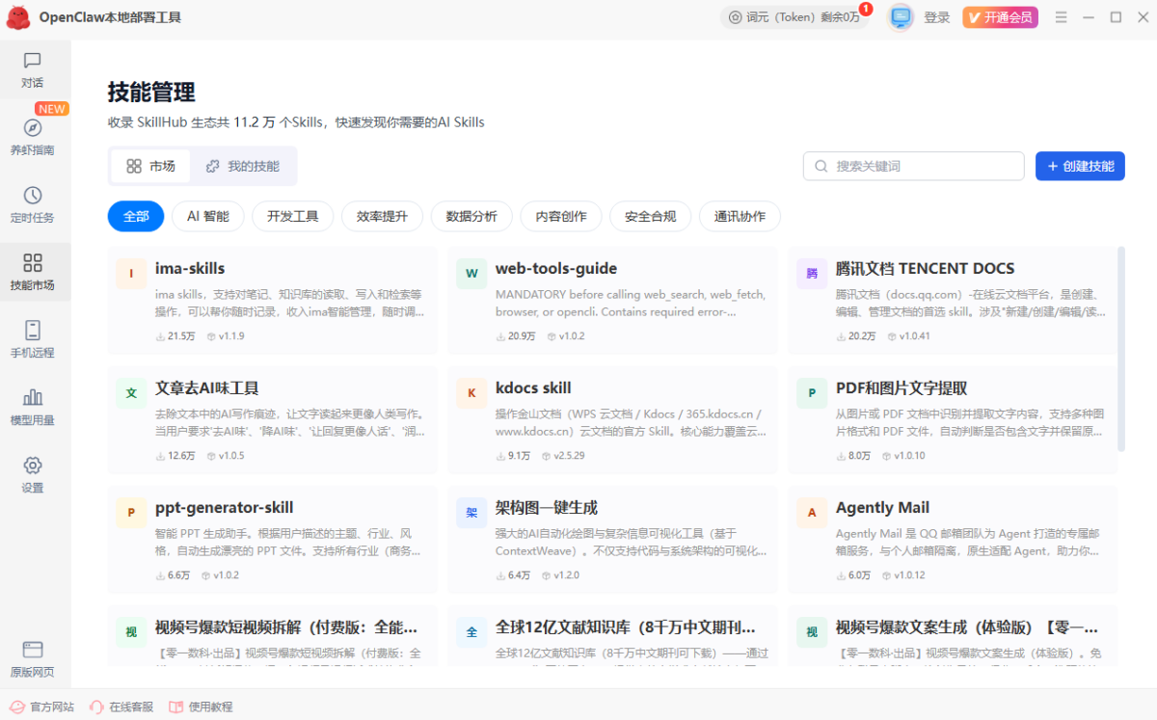Switch to the 市场 tab
Screen dimensions: 1157x720
pyautogui.click(x=151, y=166)
